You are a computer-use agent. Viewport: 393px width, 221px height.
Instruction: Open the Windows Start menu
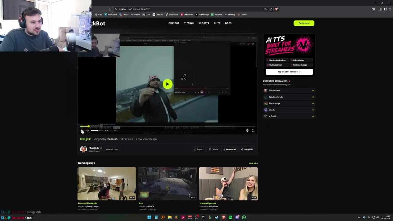coord(149,217)
